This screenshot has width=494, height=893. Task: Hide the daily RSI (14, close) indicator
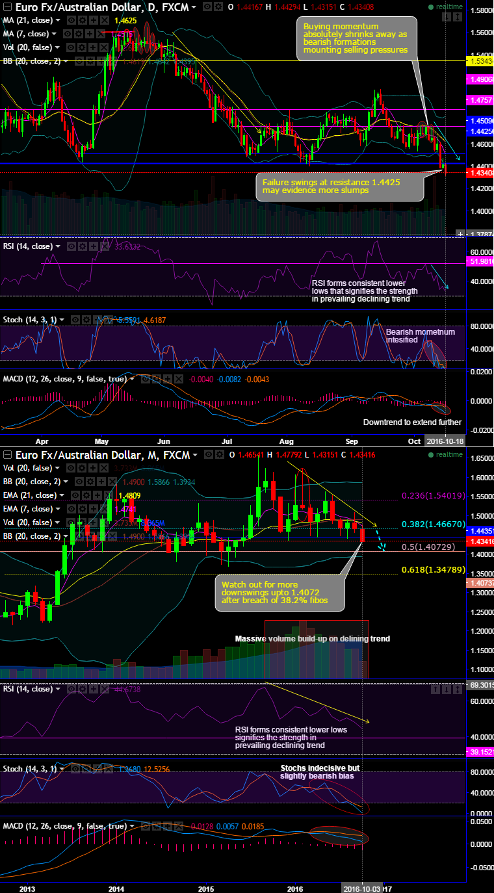(x=71, y=246)
